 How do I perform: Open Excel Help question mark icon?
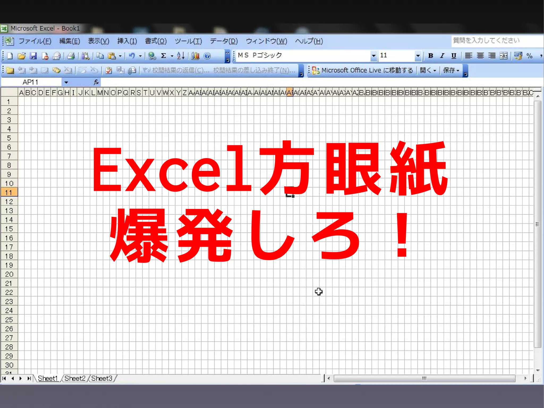207,56
